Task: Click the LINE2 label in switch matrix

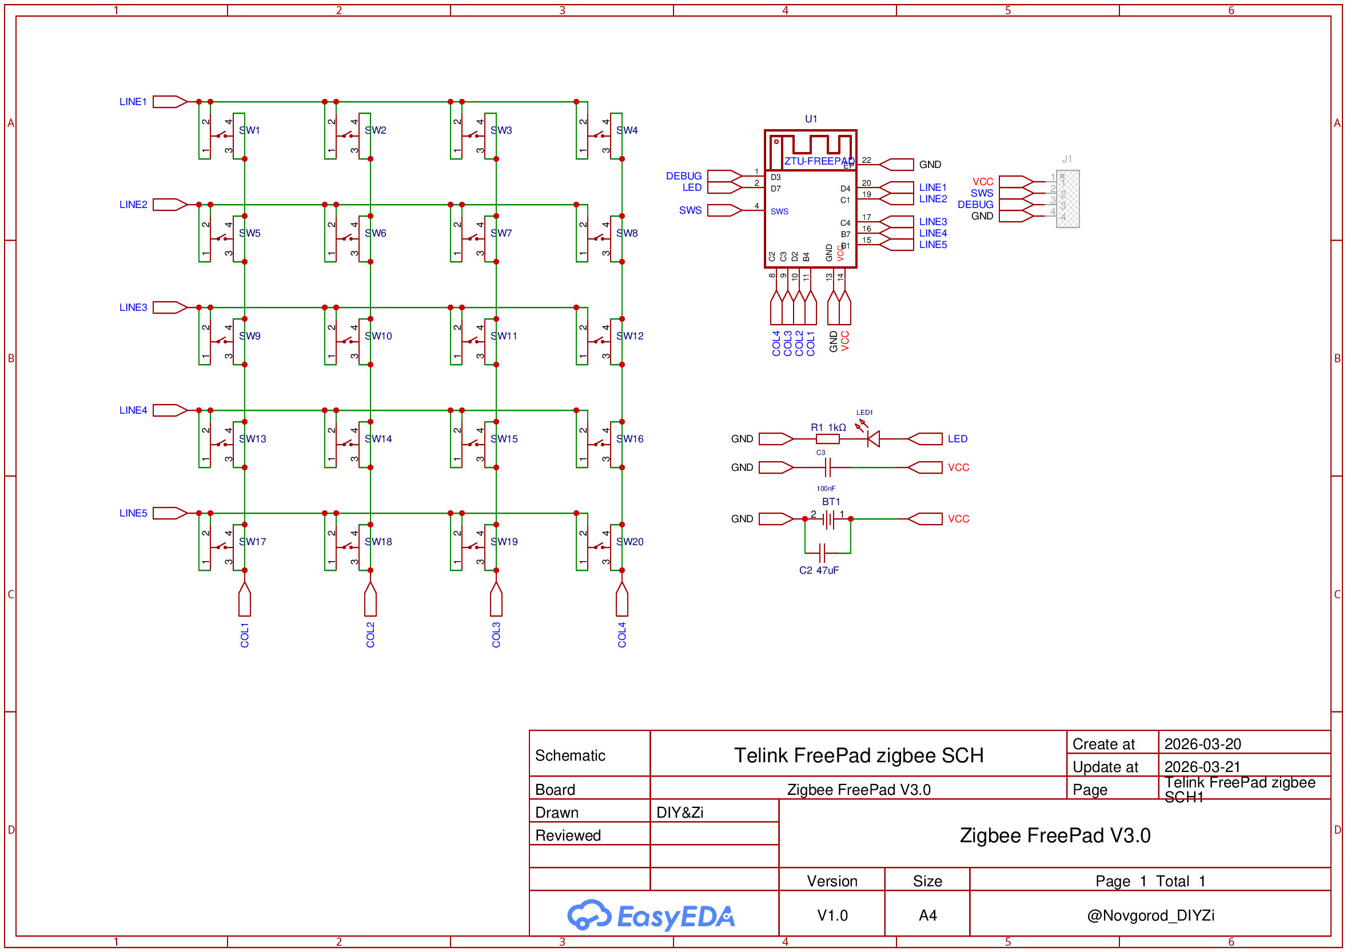Action: 133,205
